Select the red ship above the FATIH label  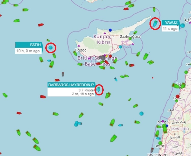click(x=41, y=25)
